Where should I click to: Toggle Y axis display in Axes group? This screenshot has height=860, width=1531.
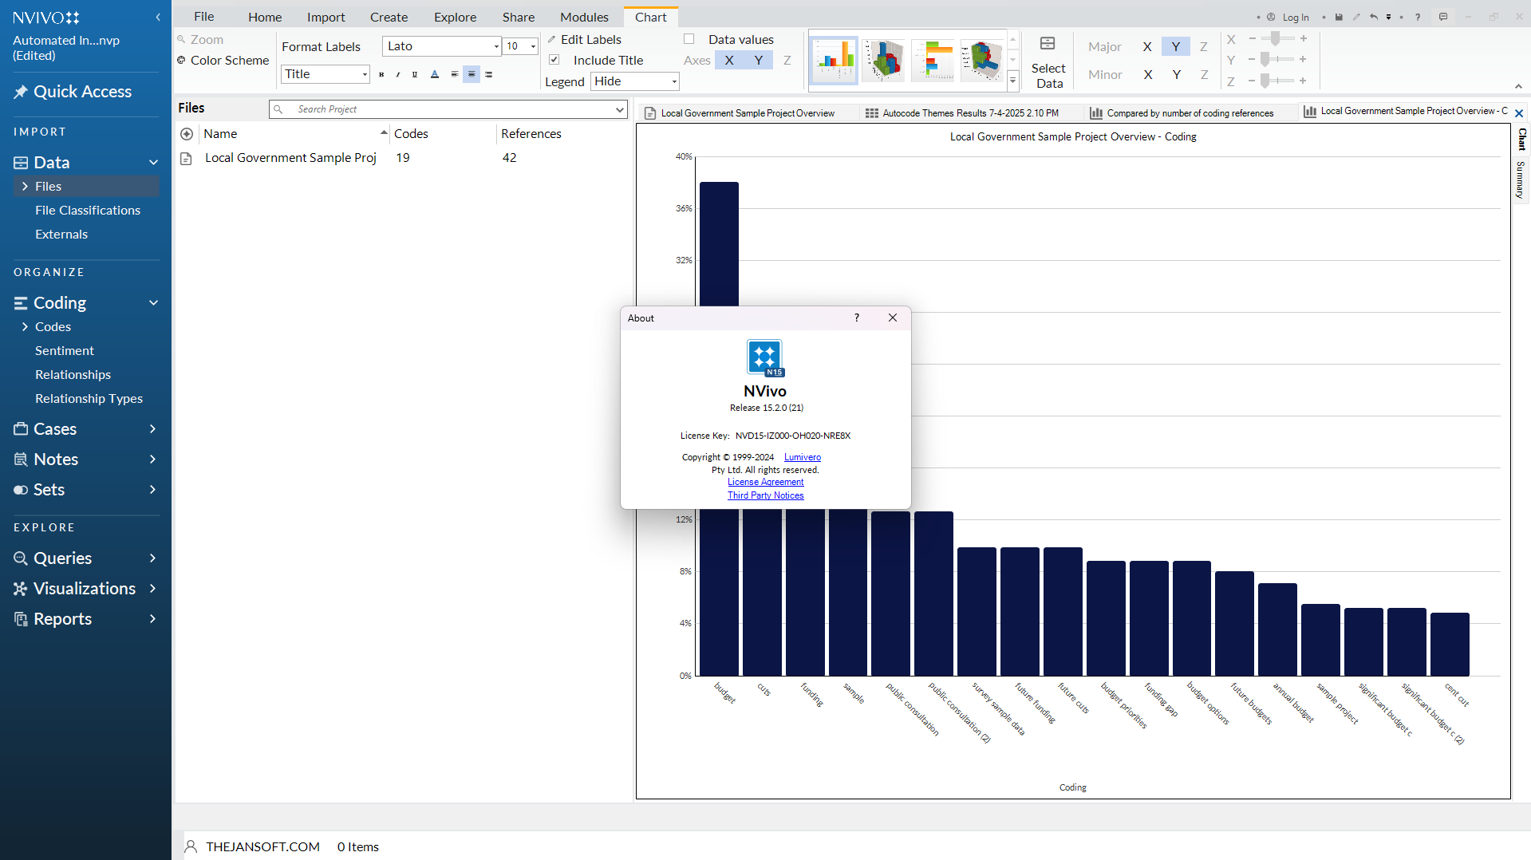(759, 60)
